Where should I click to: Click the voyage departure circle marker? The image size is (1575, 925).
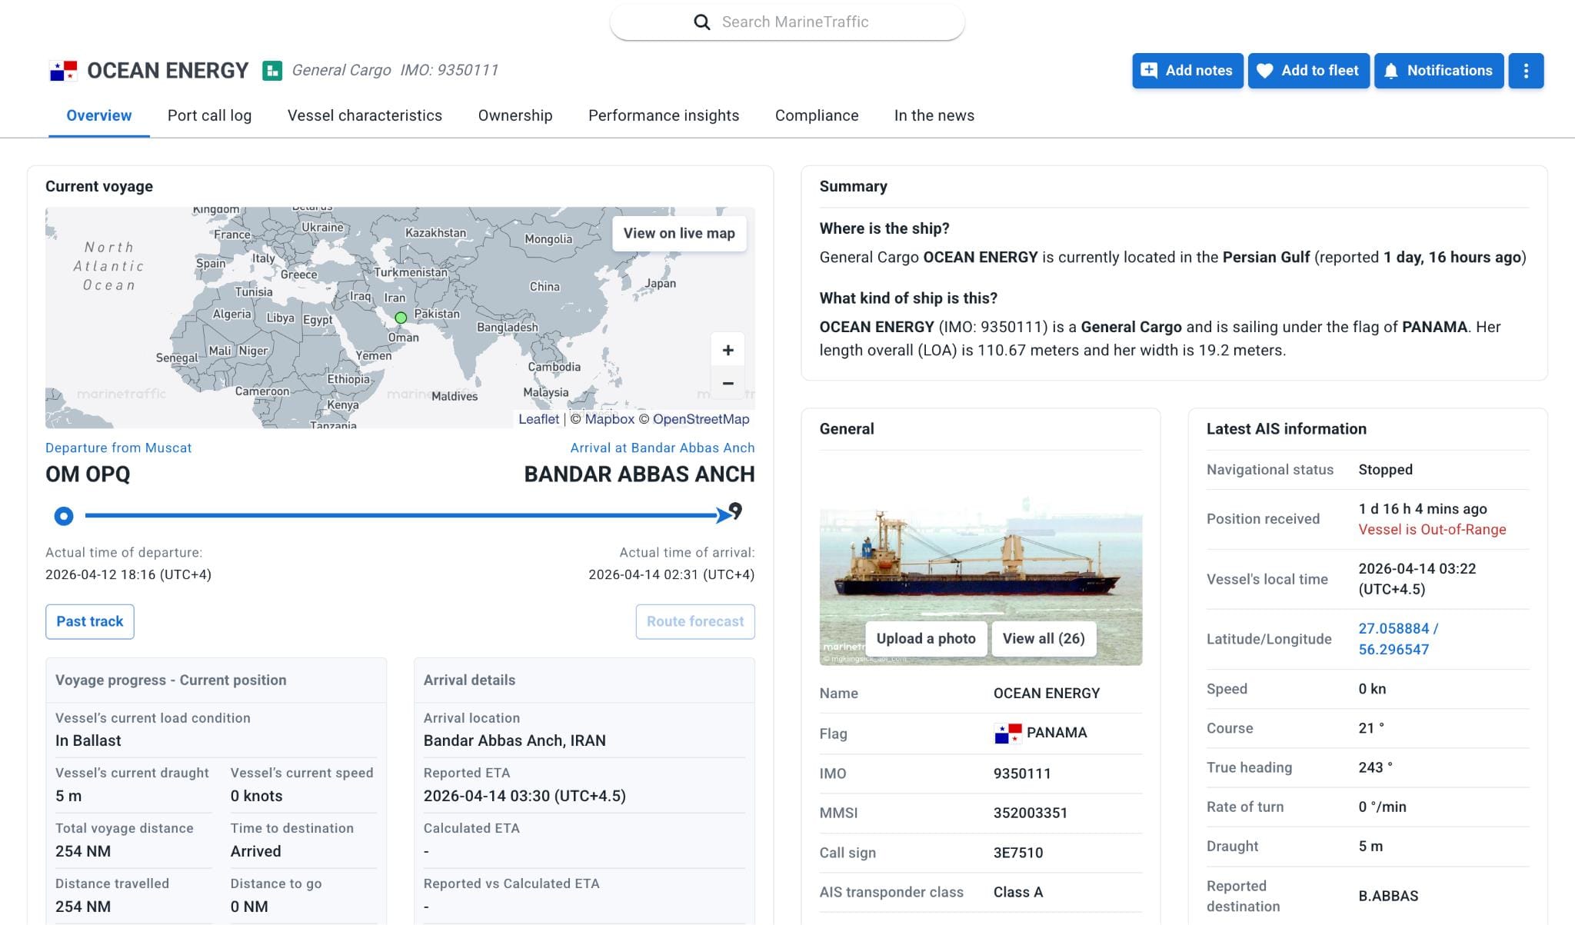coord(64,516)
